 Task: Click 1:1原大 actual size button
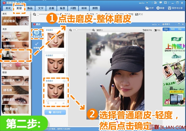(x=100, y=30)
